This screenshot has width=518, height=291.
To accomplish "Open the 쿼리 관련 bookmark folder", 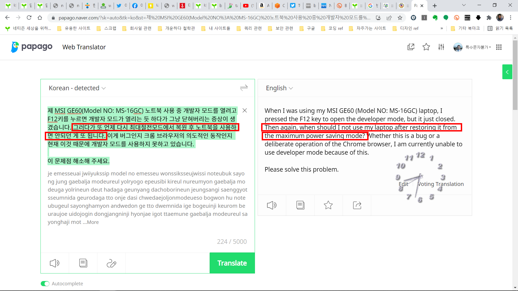I will [249, 28].
